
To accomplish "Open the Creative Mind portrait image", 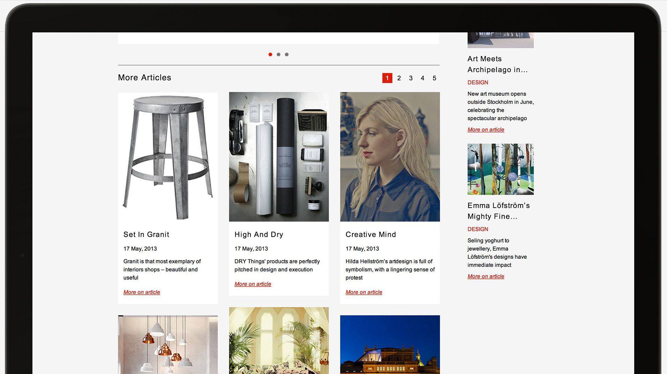I will pos(390,157).
